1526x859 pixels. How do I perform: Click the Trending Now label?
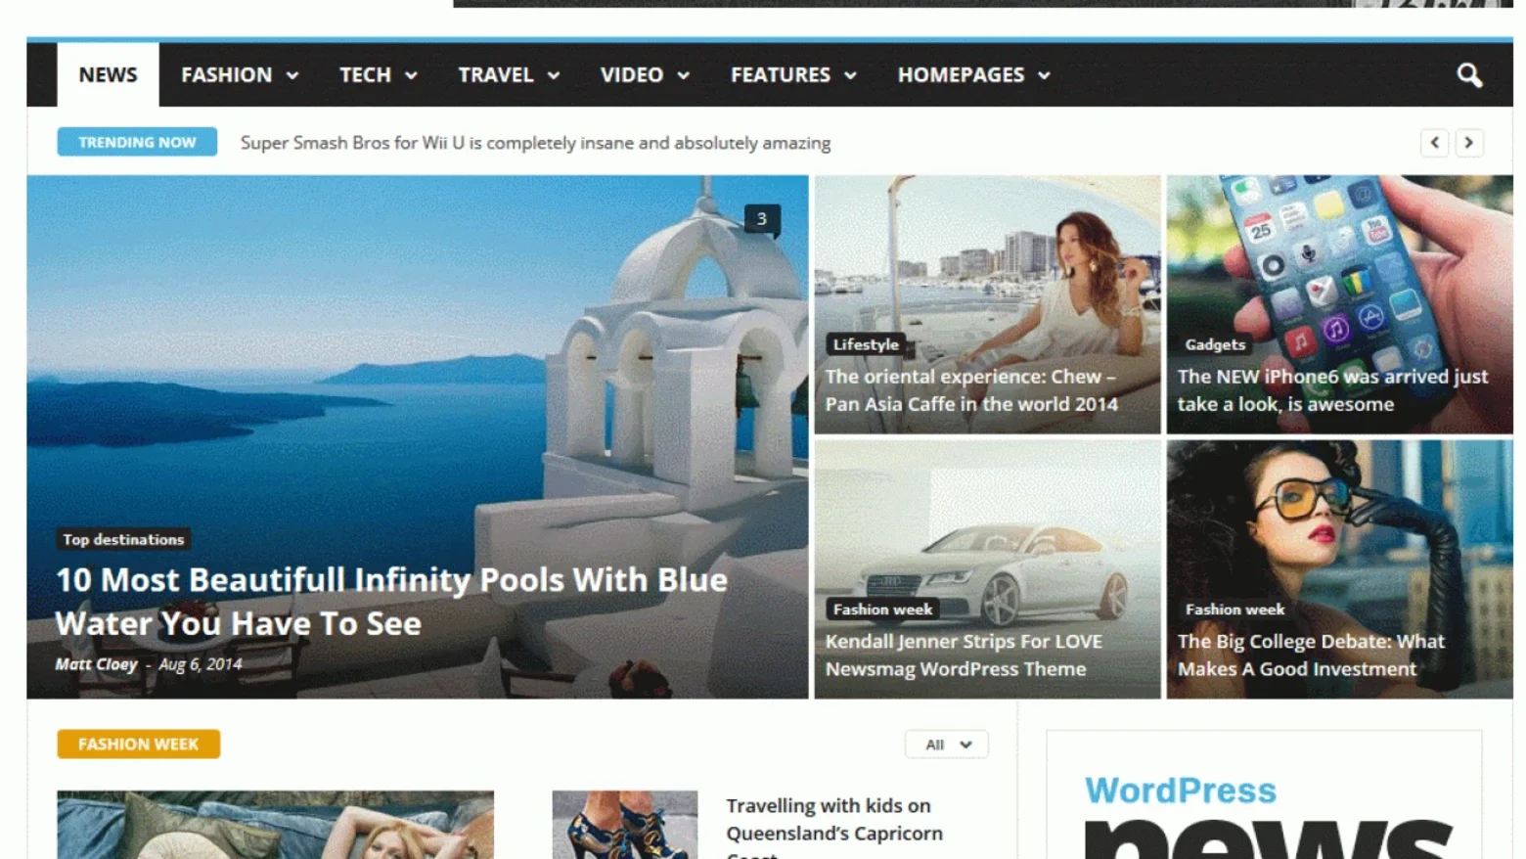point(137,142)
